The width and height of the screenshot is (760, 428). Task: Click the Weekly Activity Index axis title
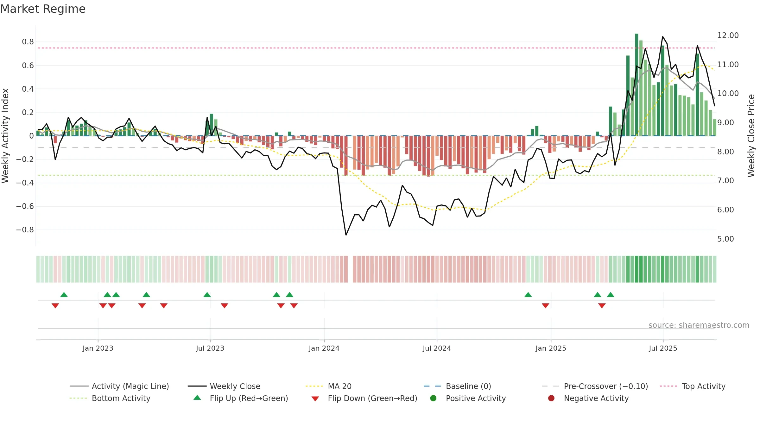pyautogui.click(x=5, y=136)
